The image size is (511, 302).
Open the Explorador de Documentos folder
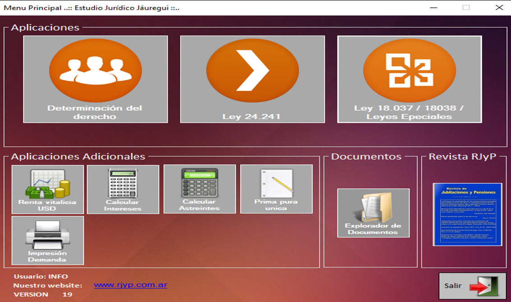pyautogui.click(x=373, y=213)
